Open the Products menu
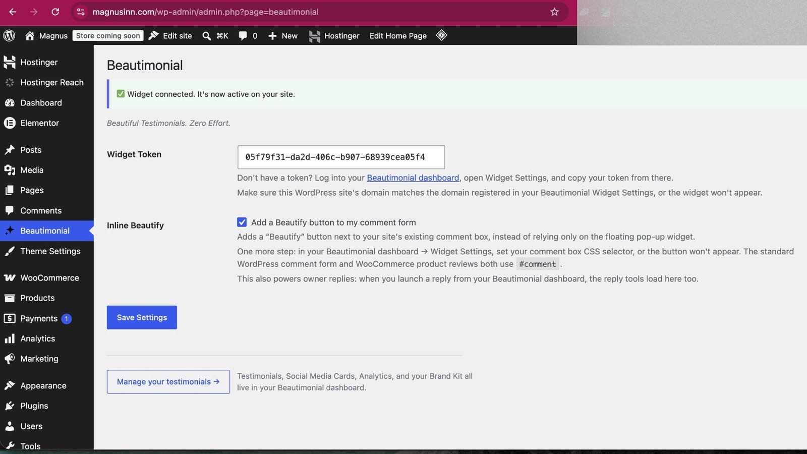The image size is (807, 454). (x=47, y=298)
